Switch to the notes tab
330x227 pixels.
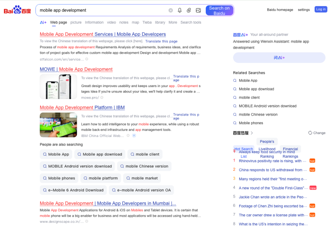(124, 22)
